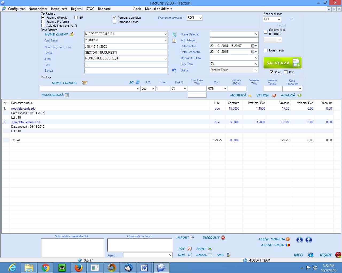Expand the Cota TVA dropdown
The height and width of the screenshot is (273, 342).
[256, 64]
